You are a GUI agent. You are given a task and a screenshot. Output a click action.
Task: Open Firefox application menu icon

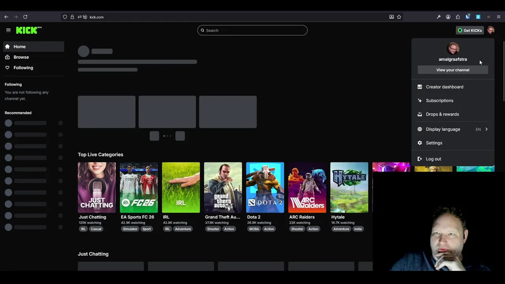(x=499, y=17)
